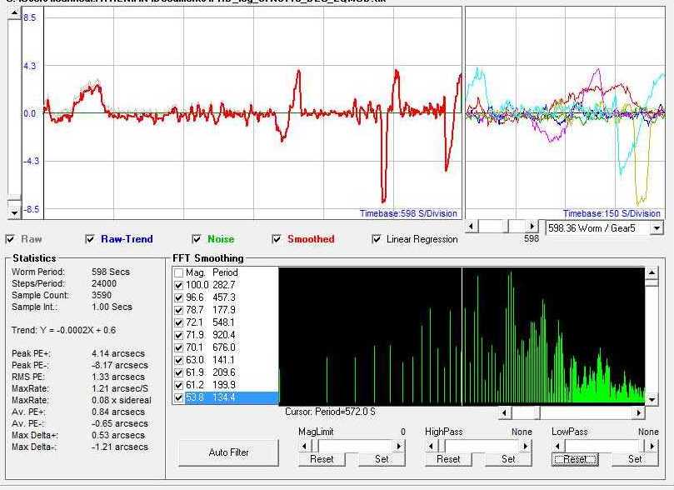Click the Cursor: Period=572.0 S readout

click(x=330, y=412)
